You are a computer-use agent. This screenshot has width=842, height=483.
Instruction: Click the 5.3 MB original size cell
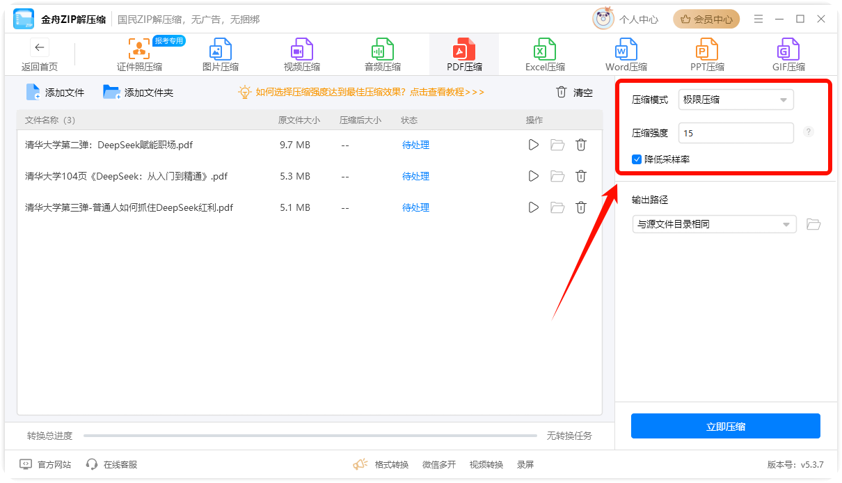pos(294,176)
